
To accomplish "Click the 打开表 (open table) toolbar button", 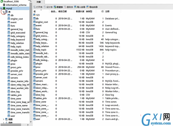I will (38, 7).
